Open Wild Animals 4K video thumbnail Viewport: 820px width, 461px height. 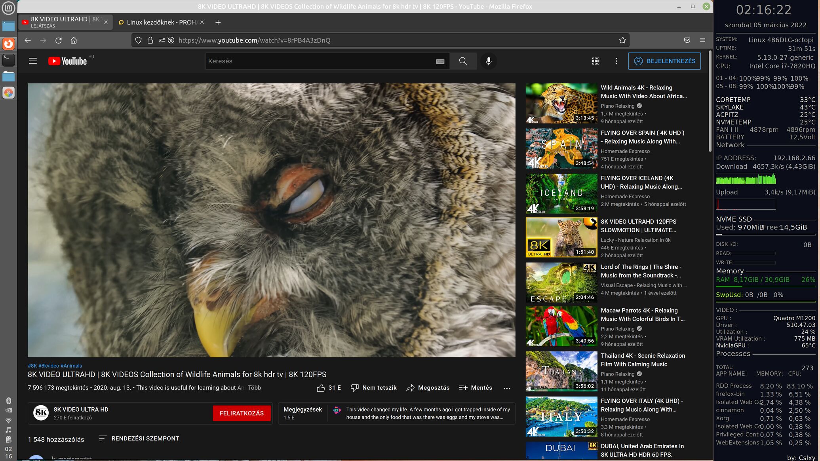[x=561, y=103]
